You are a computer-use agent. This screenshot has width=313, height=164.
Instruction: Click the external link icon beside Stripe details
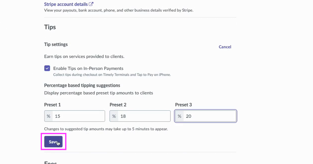[x=91, y=4]
